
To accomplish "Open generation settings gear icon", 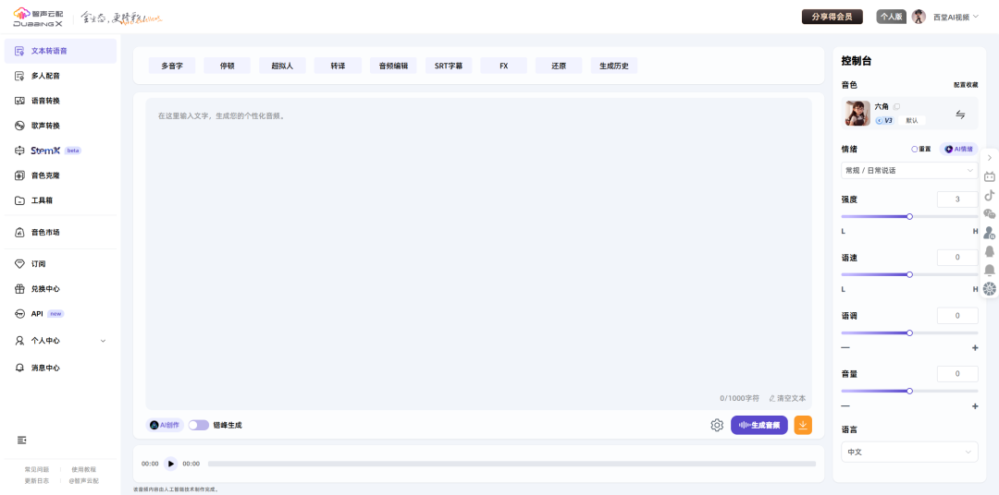I will click(717, 425).
